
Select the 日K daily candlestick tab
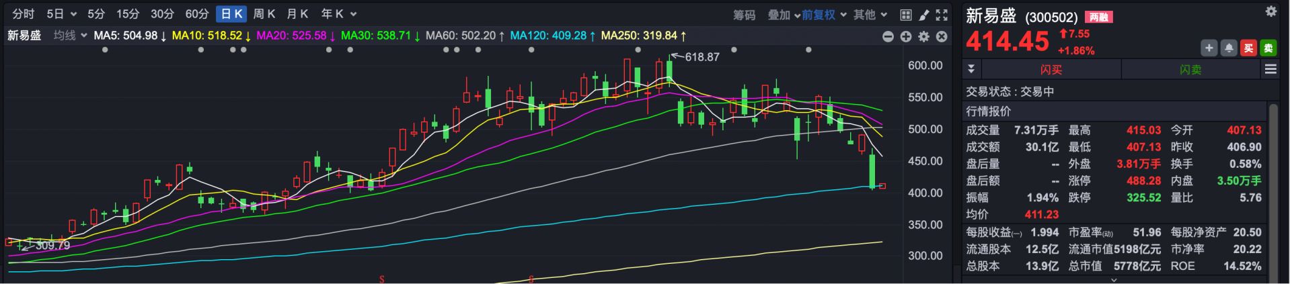(x=232, y=14)
